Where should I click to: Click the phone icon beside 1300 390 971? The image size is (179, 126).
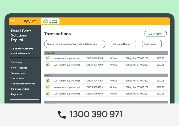point(61,115)
